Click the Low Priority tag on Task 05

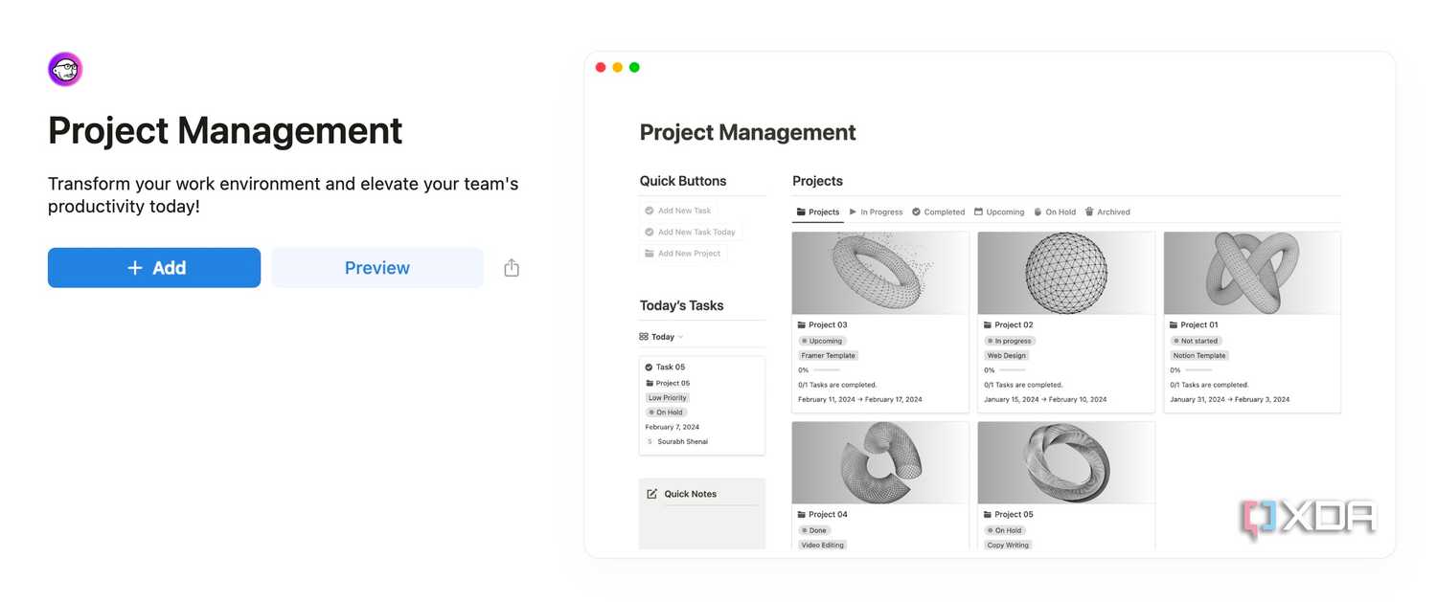668,398
